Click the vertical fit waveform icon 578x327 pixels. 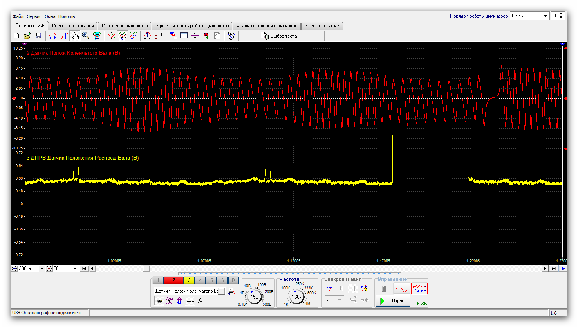coord(97,36)
